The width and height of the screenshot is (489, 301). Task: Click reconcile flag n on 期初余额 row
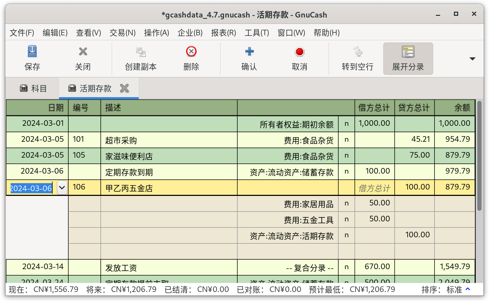click(346, 124)
